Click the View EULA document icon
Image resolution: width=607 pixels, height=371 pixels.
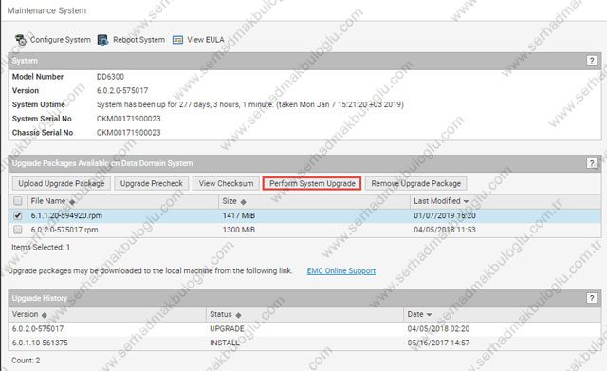point(177,40)
